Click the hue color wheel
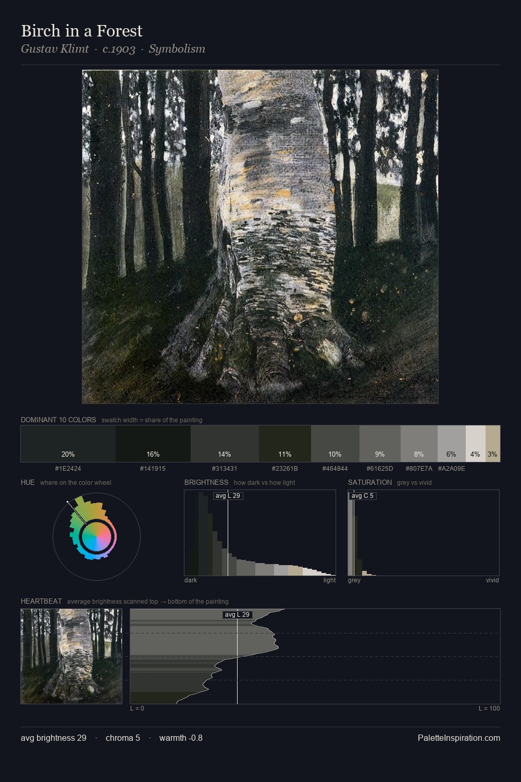This screenshot has height=782, width=521. point(96,536)
